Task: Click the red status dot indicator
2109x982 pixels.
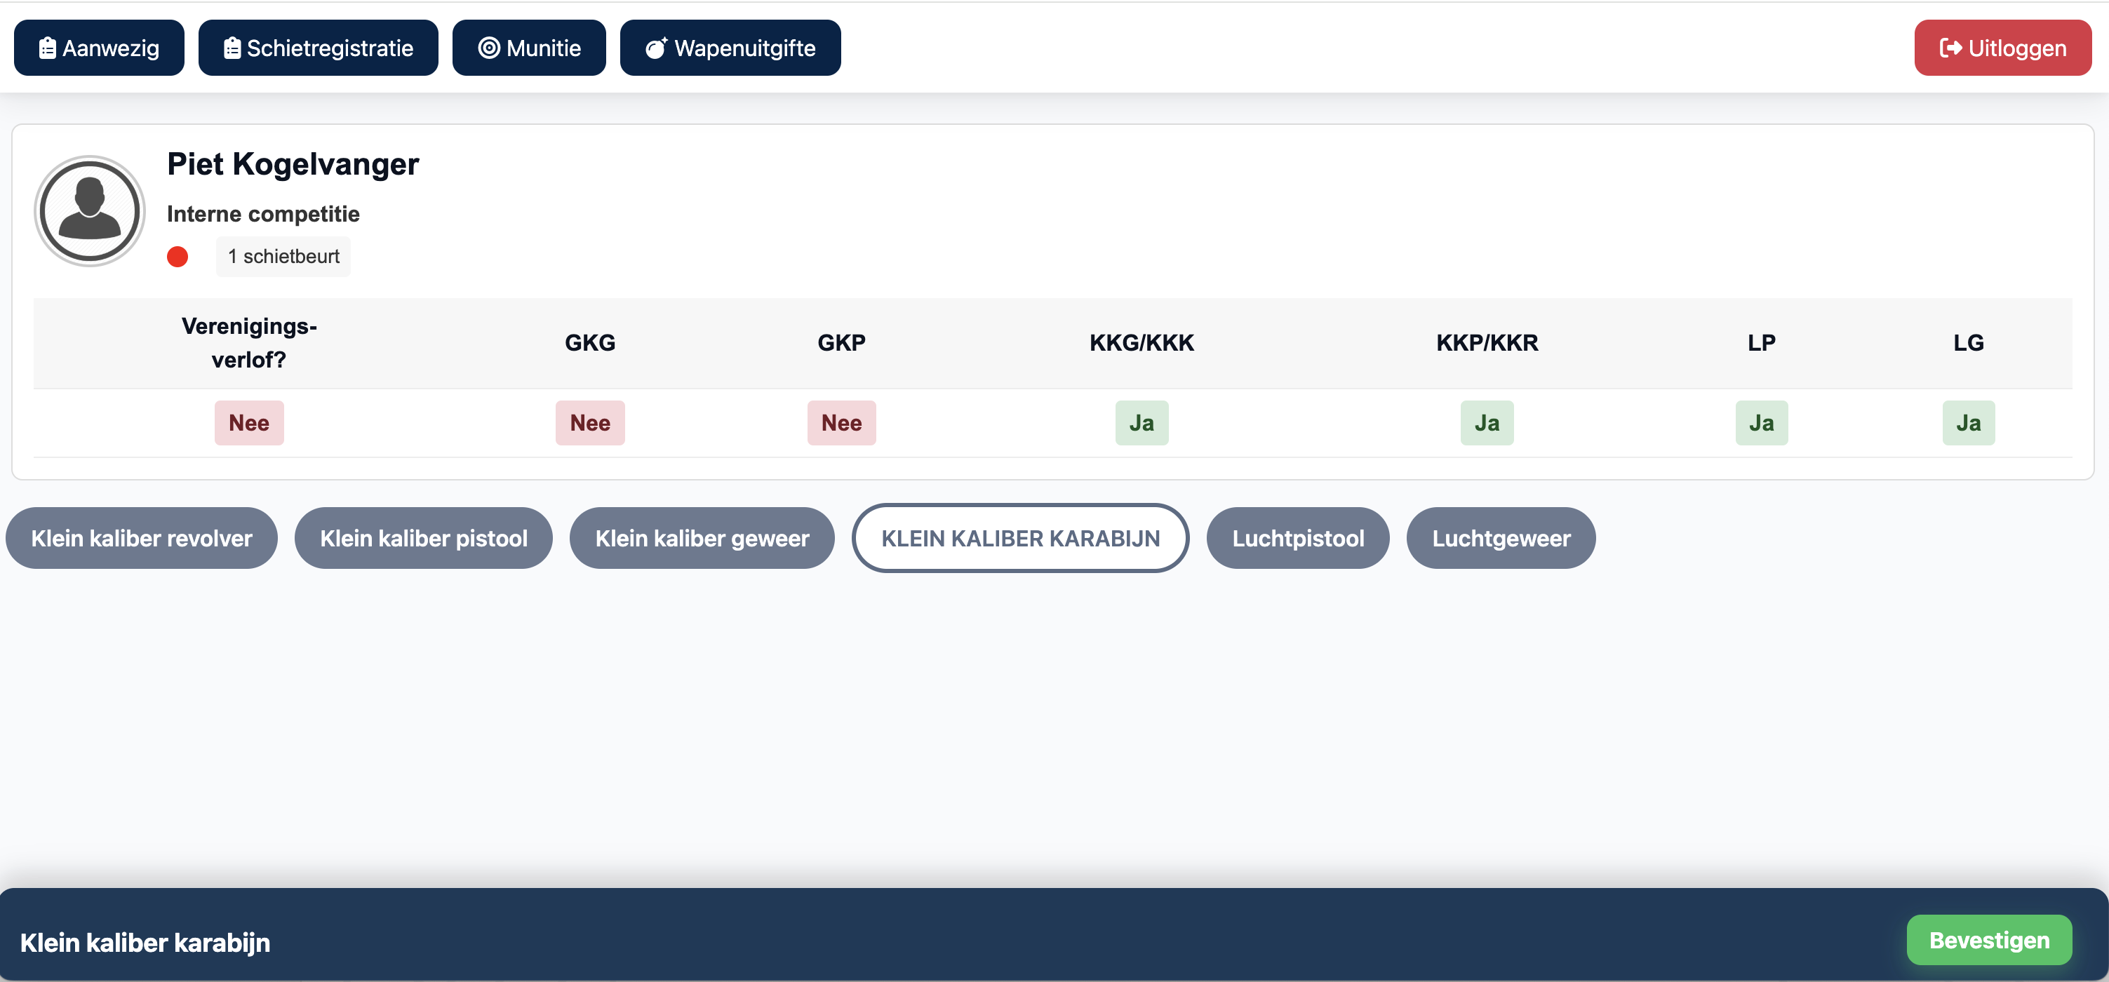Action: pos(178,257)
